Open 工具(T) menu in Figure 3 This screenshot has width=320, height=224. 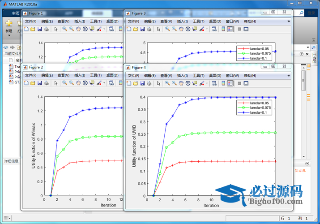click(199, 22)
